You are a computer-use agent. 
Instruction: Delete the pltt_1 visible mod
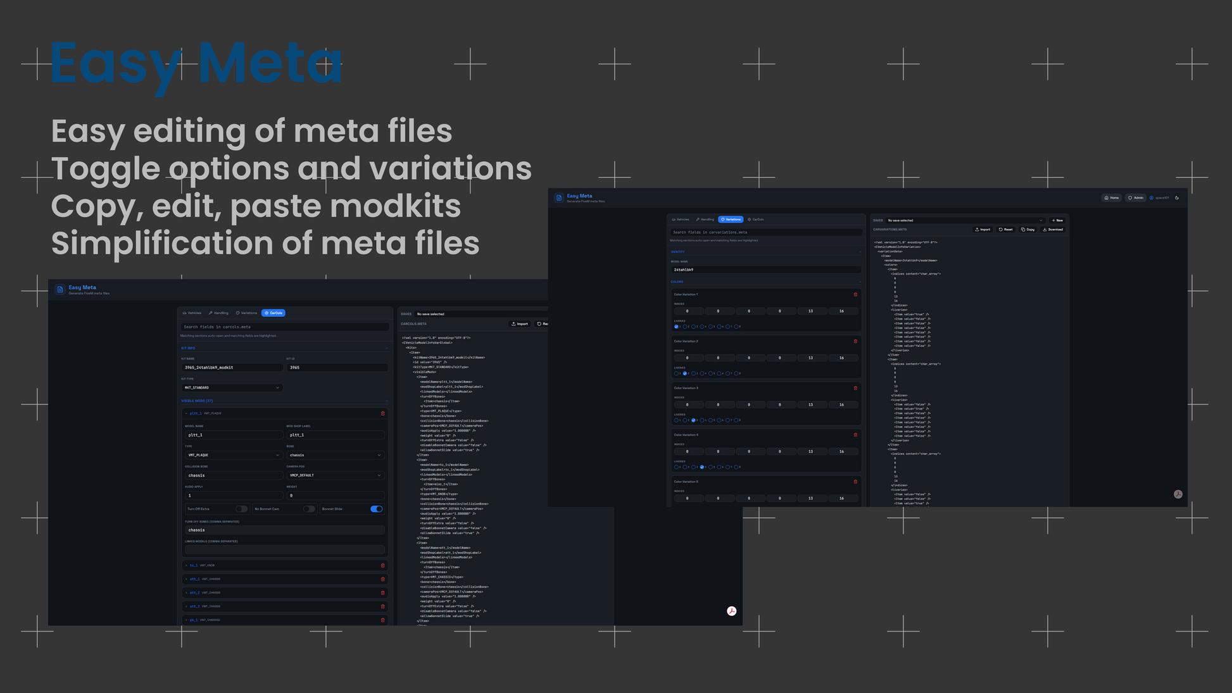pos(382,413)
